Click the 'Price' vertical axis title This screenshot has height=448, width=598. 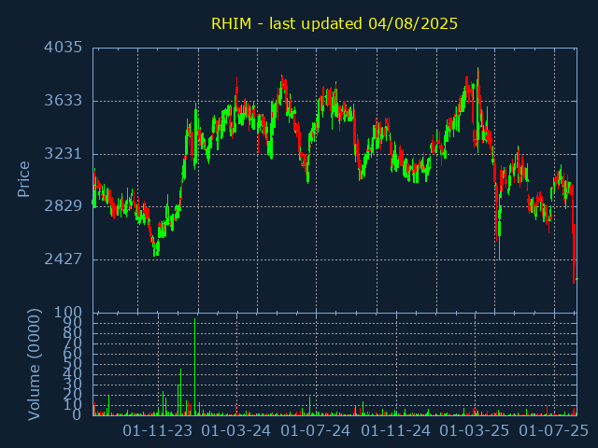click(23, 179)
